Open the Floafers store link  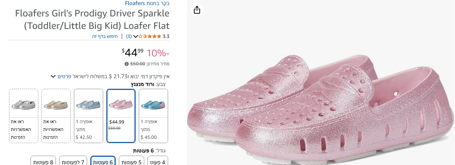pos(147,3)
